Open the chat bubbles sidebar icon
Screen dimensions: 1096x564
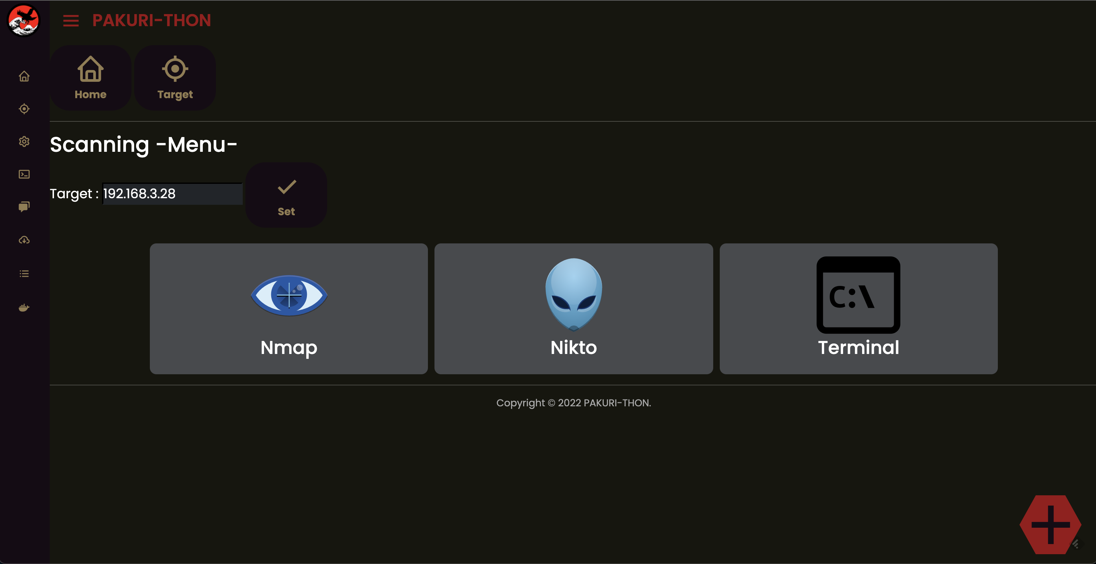(x=24, y=207)
